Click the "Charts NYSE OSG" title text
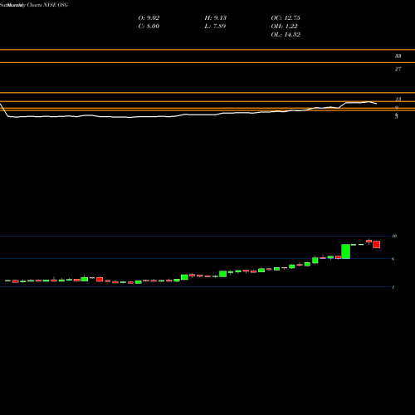The height and width of the screenshot is (415, 415). [x=47, y=5]
